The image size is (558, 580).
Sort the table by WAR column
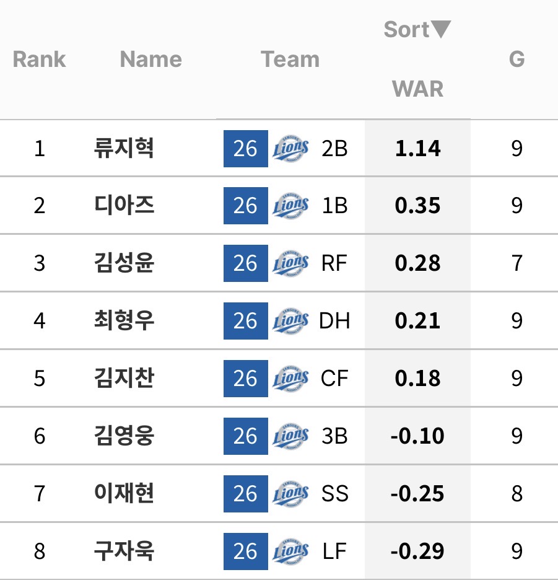(x=418, y=89)
